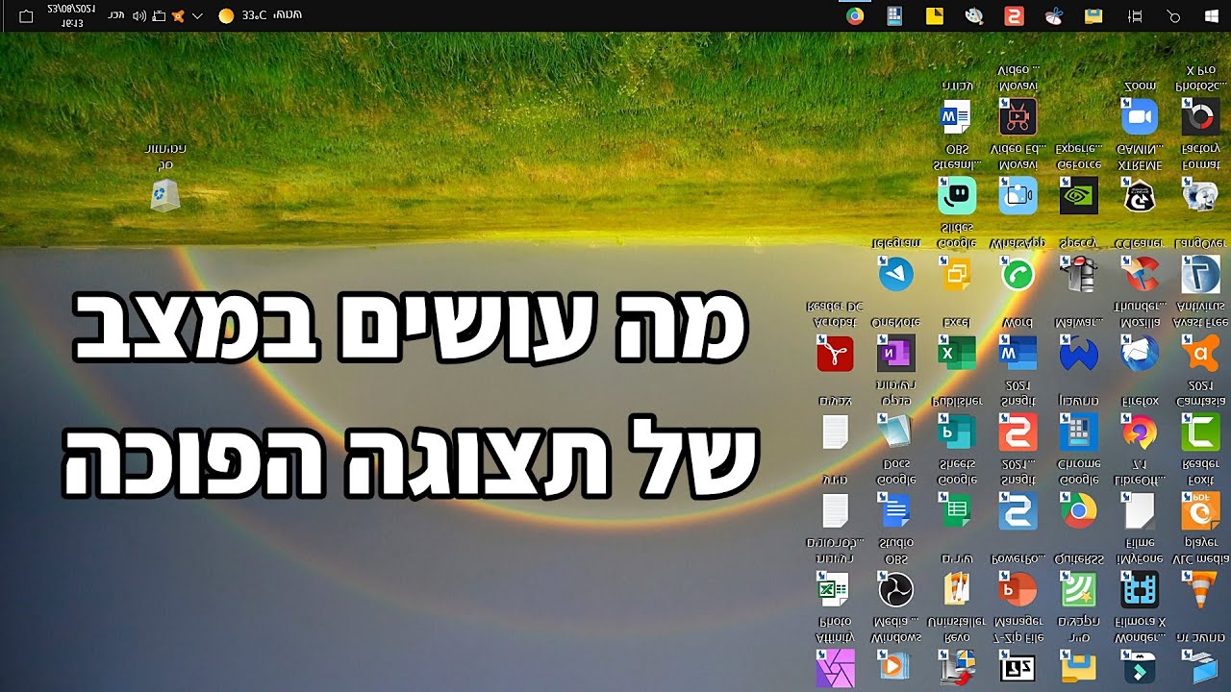Select the Wondershare Filmora X icon
This screenshot has height=692, width=1231.
pos(1139,666)
